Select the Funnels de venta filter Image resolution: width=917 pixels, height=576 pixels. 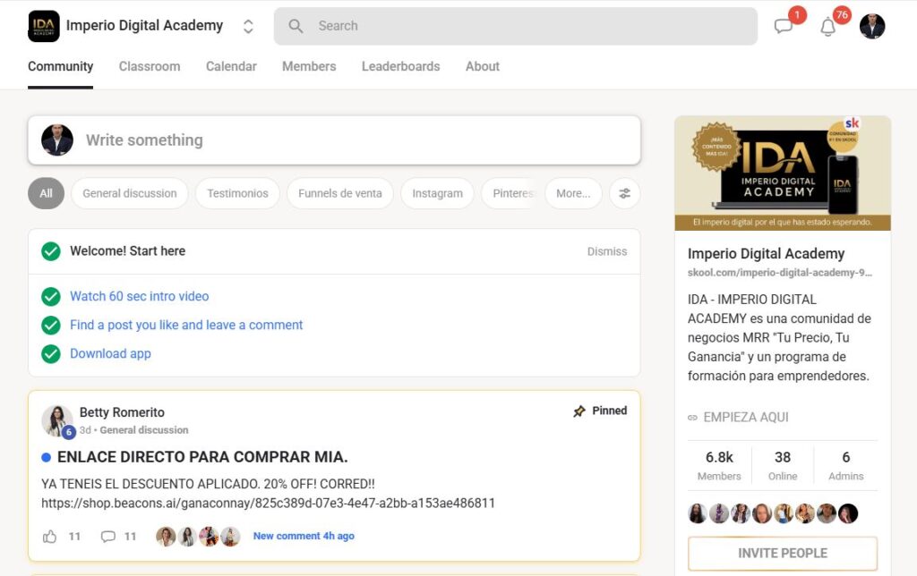click(339, 193)
